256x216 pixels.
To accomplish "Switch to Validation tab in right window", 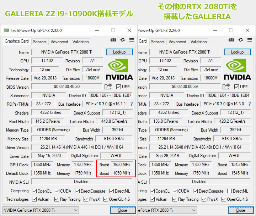I will [198, 42].
